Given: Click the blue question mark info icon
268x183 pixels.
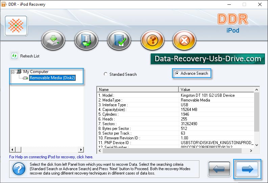Looking at the screenshot, I should pyautogui.click(x=19, y=169).
